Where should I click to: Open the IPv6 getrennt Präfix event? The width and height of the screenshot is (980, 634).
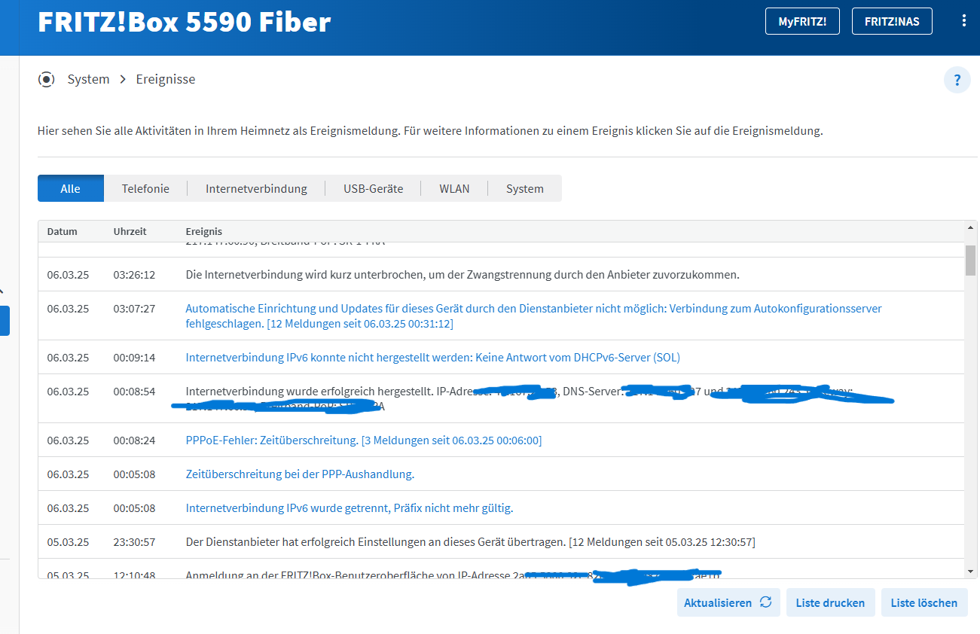[x=350, y=508]
